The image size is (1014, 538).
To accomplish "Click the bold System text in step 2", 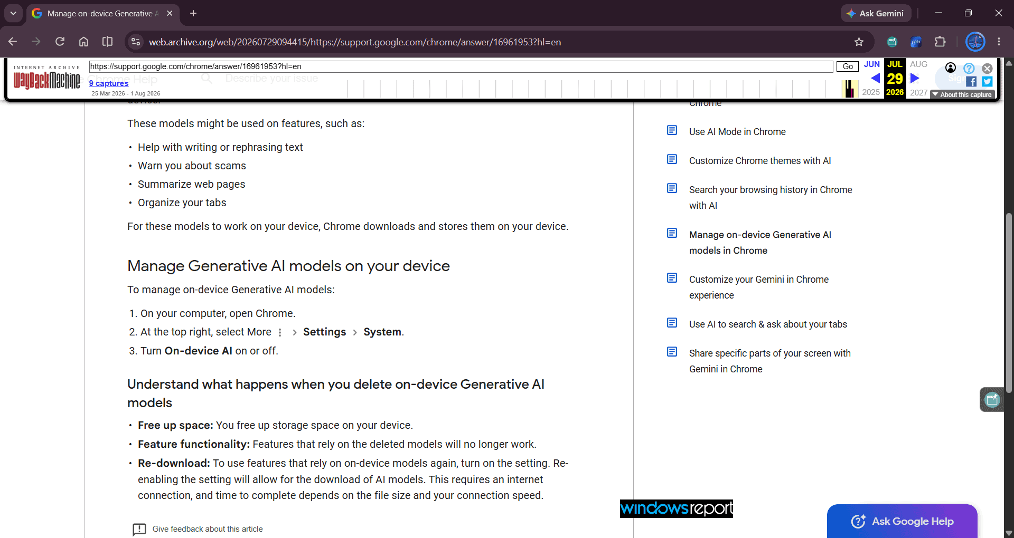I will [382, 332].
